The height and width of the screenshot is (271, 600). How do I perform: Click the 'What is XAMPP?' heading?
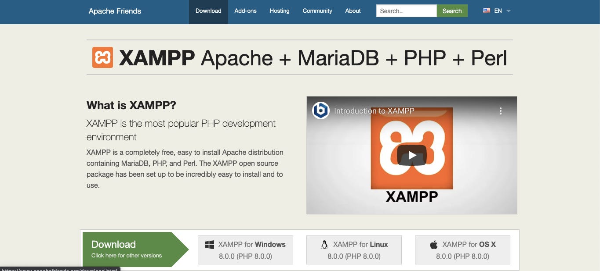pyautogui.click(x=131, y=105)
